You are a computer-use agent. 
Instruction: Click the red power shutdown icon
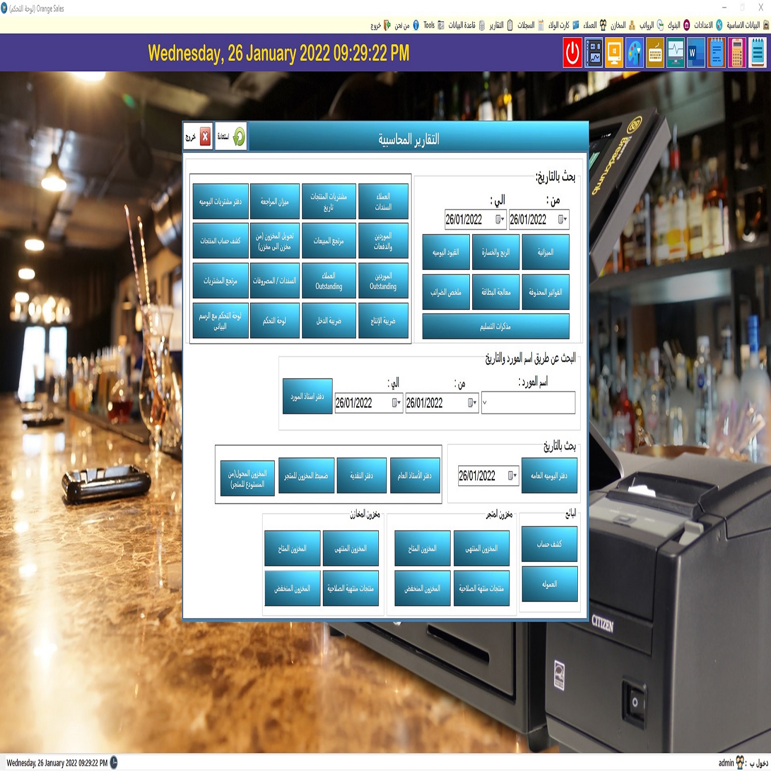572,53
